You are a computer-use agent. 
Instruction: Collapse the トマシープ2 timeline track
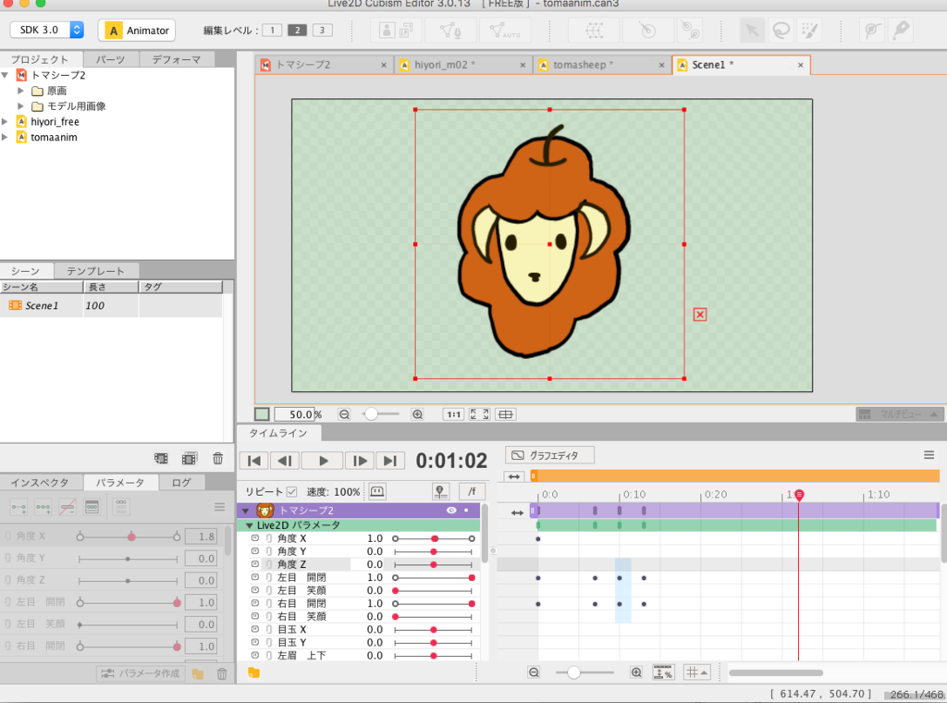pos(246,511)
